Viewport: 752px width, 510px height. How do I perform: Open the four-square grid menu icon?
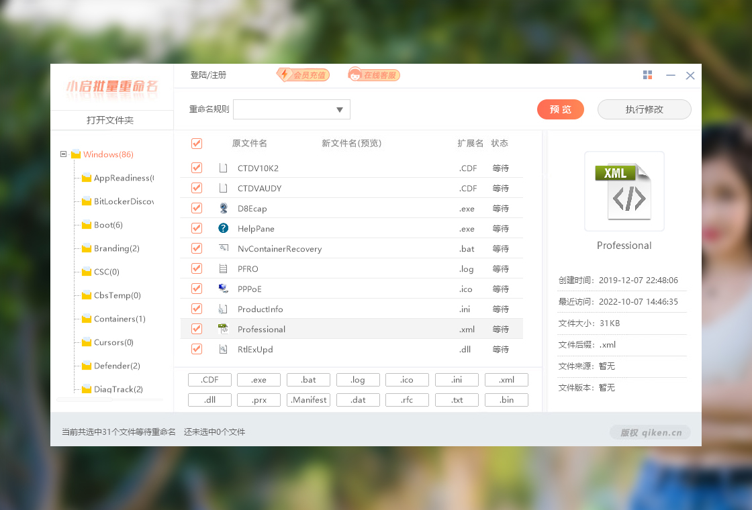(x=647, y=74)
